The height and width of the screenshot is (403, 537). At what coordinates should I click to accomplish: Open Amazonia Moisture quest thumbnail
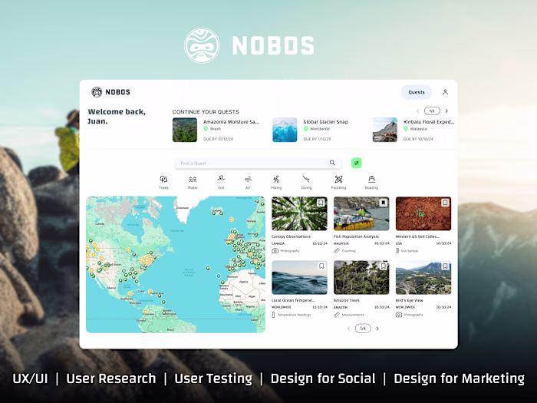(x=185, y=130)
